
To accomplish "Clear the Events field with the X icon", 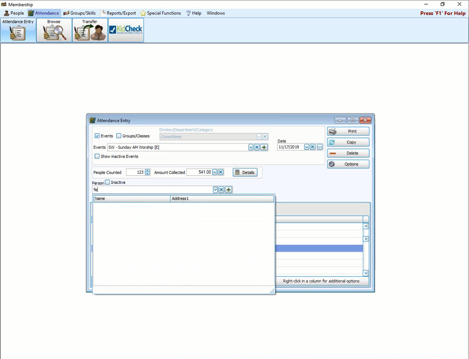I will click(257, 147).
